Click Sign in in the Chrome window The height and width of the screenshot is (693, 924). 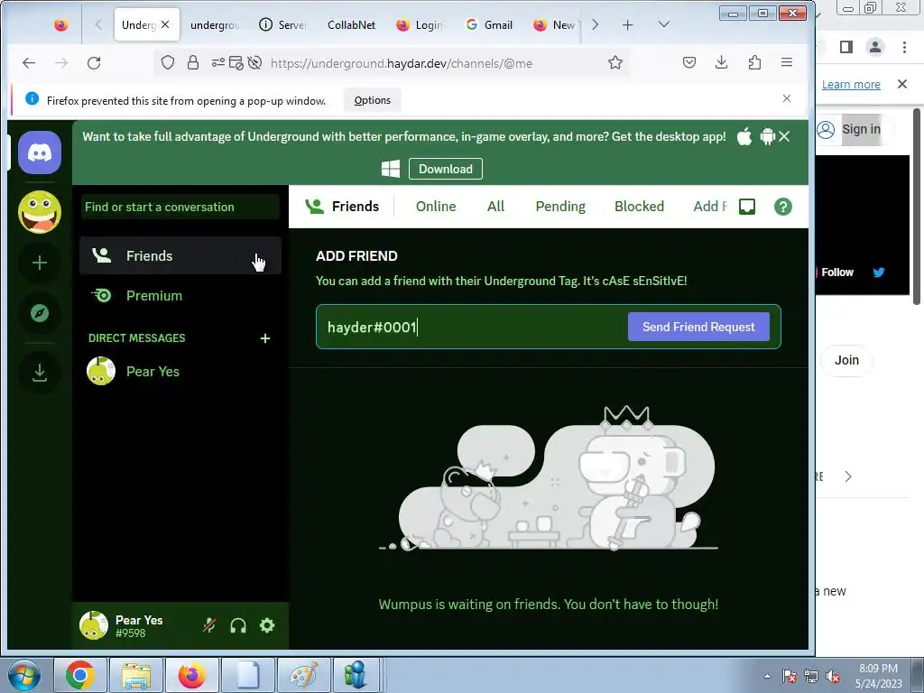(x=861, y=129)
